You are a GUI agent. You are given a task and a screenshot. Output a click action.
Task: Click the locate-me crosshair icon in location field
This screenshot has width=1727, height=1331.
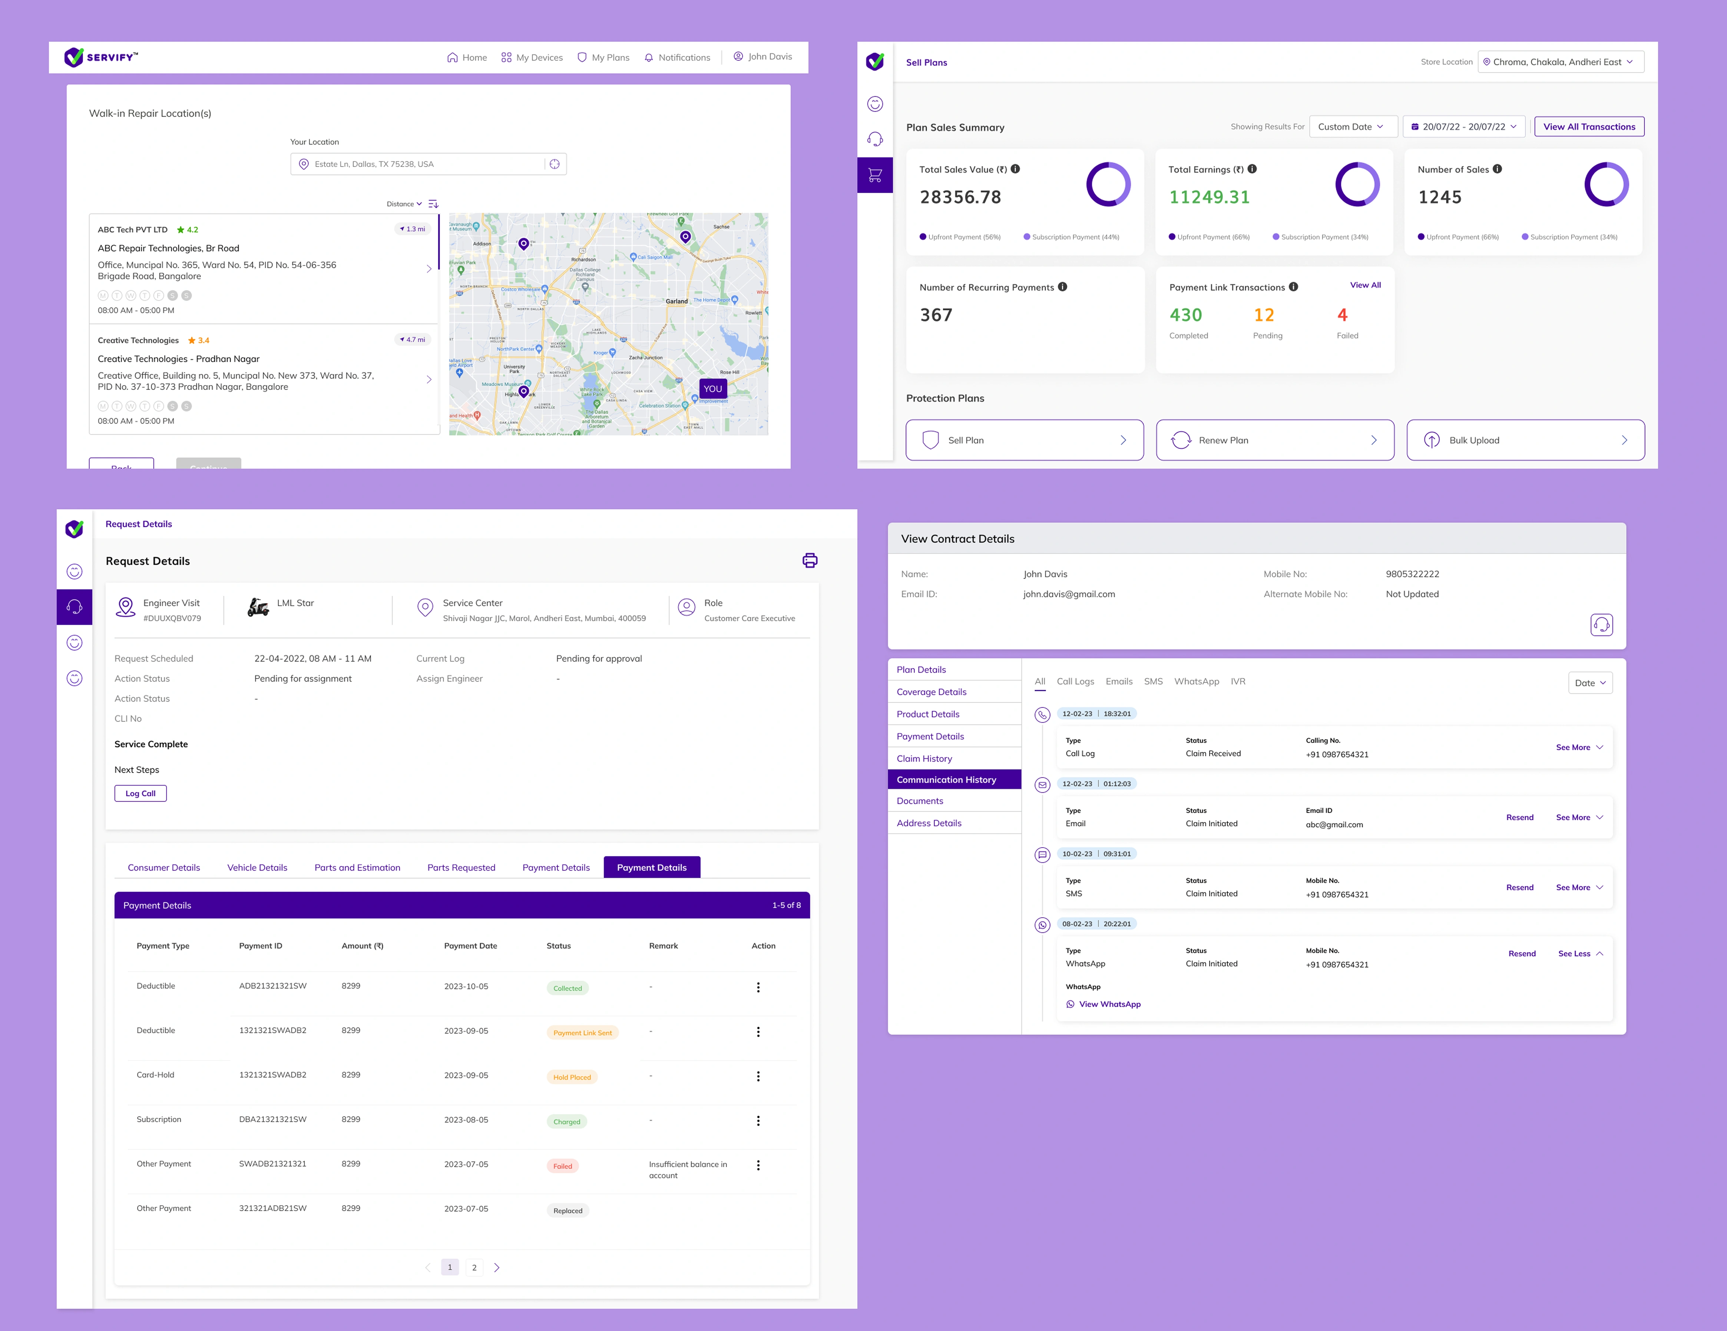(x=554, y=165)
